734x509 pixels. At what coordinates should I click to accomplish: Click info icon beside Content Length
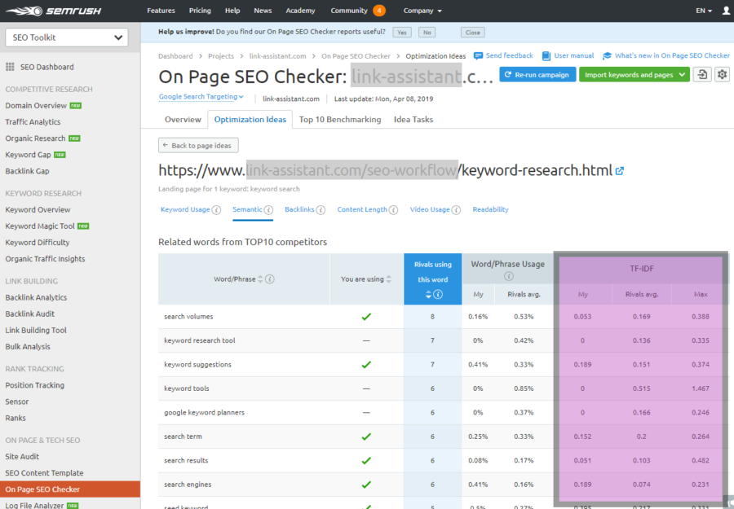pyautogui.click(x=393, y=210)
